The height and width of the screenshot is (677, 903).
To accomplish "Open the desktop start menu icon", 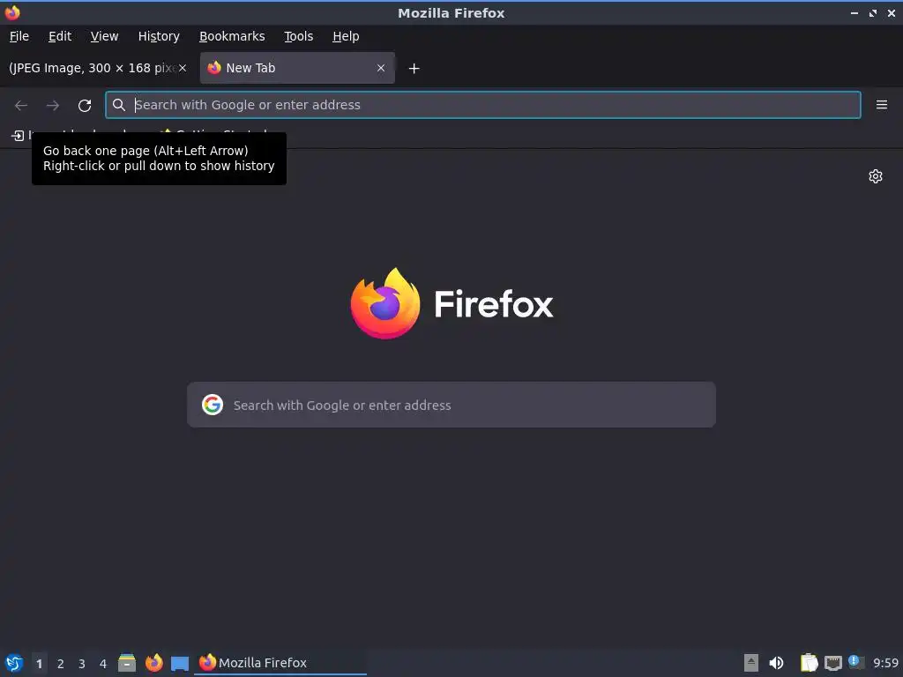I will (x=14, y=663).
